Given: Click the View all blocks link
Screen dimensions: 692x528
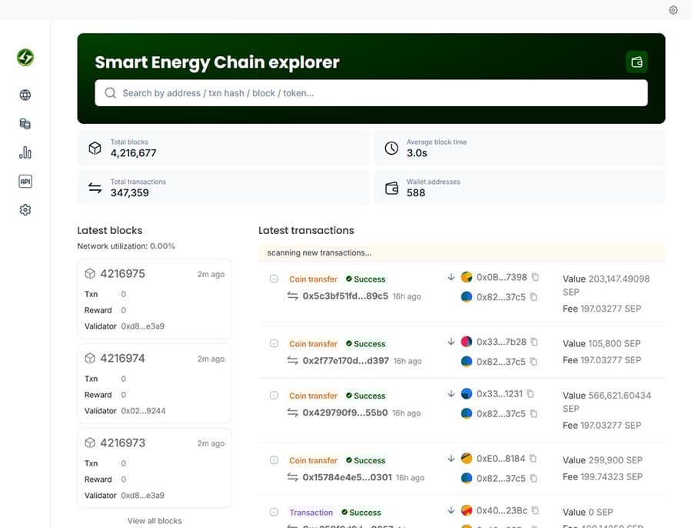Looking at the screenshot, I should click(154, 520).
